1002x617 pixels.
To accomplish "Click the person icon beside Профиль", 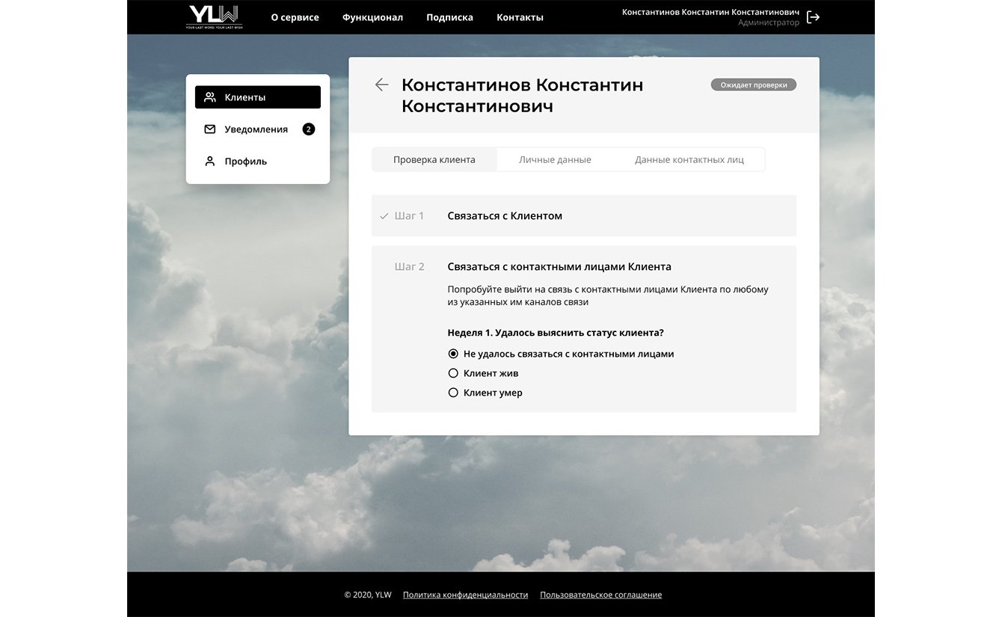I will pos(210,161).
